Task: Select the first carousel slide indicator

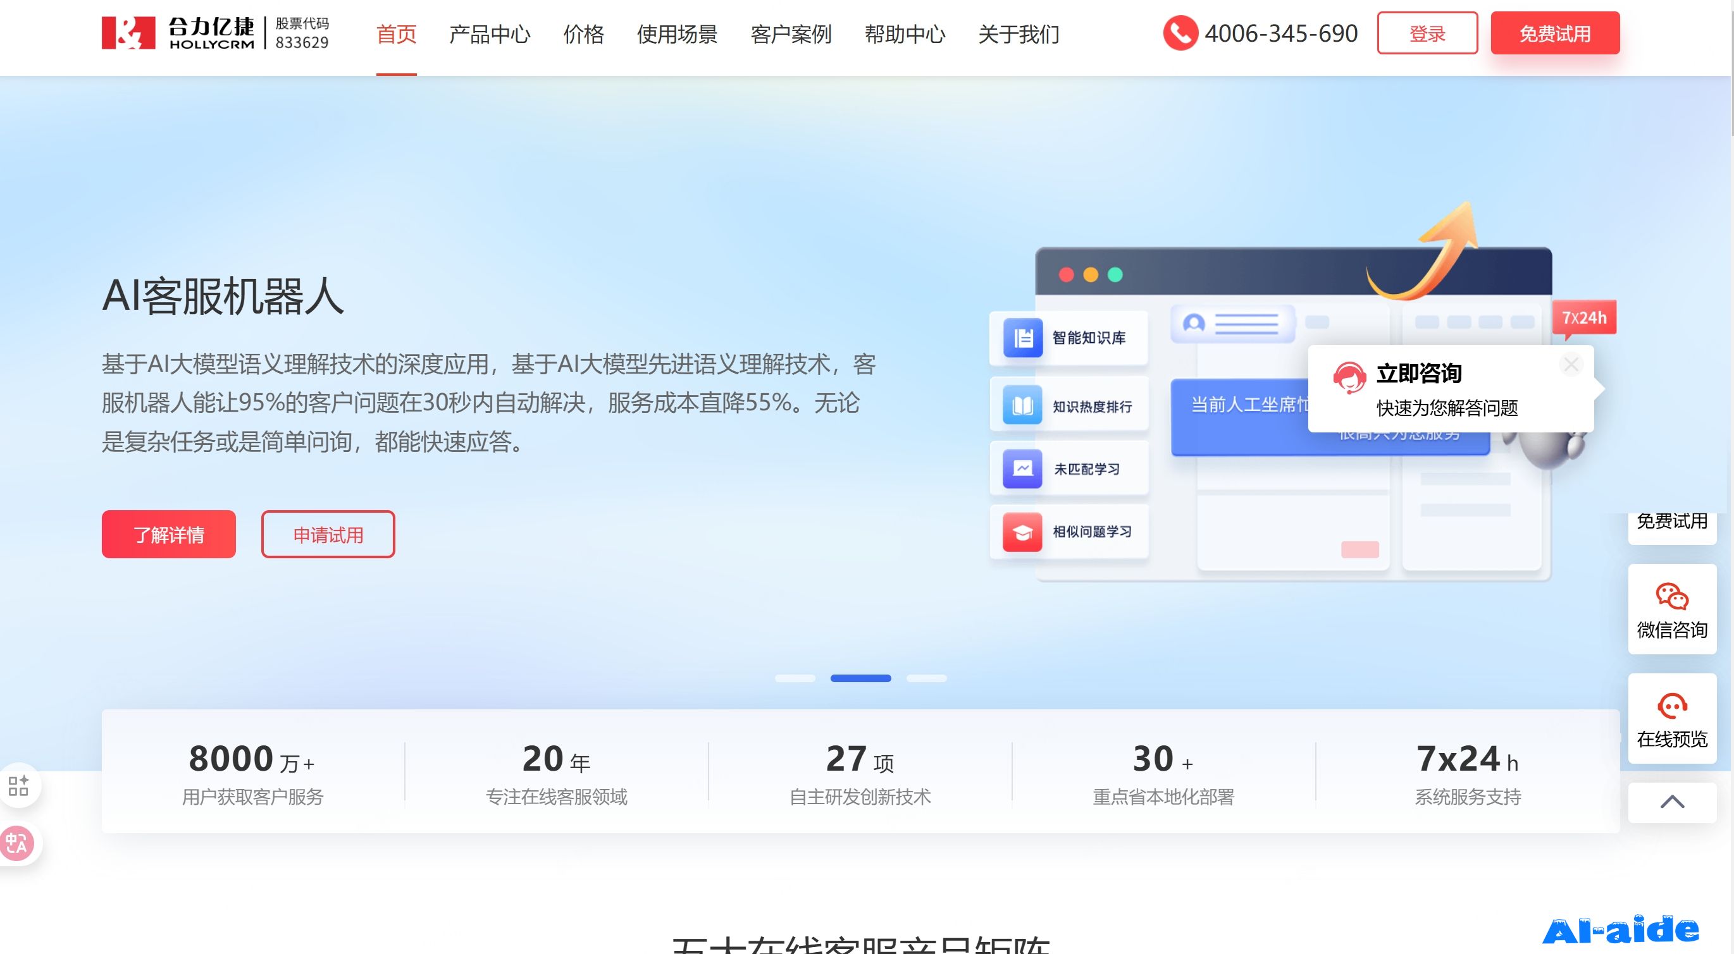Action: pos(795,678)
